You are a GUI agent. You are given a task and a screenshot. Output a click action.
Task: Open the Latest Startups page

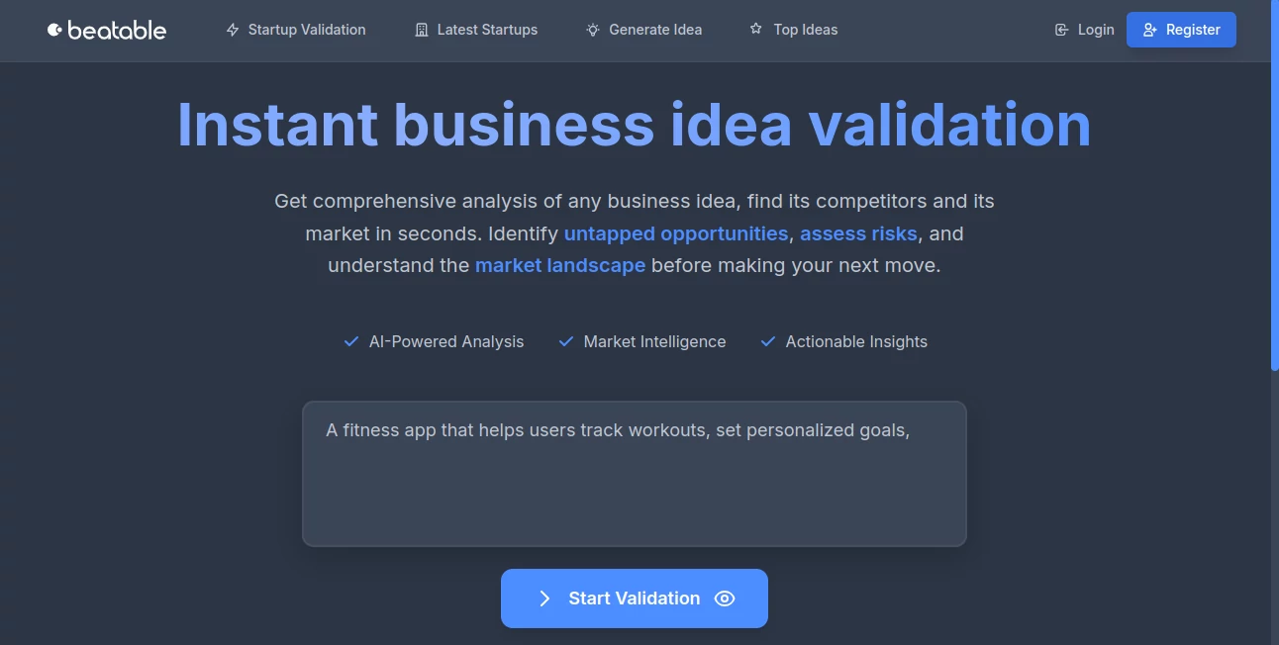486,30
